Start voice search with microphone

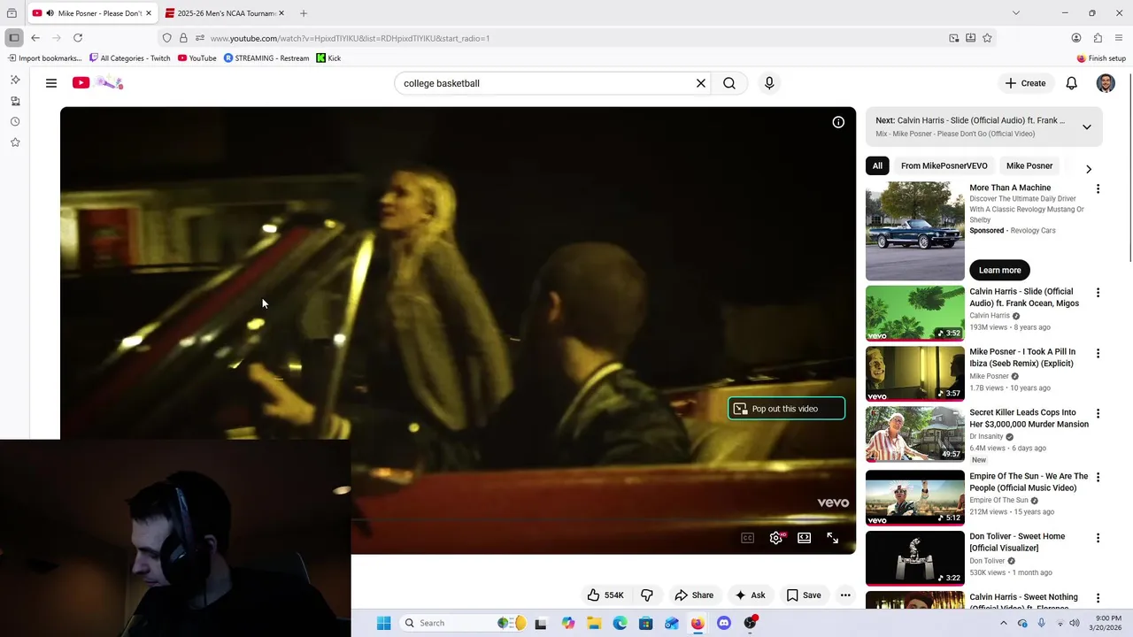[x=769, y=83]
